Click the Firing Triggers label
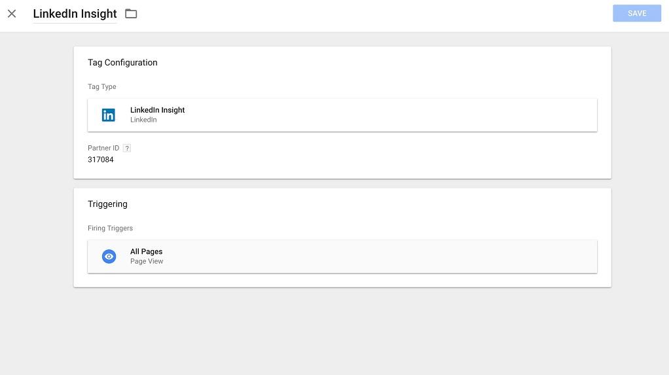Image resolution: width=669 pixels, height=375 pixels. point(110,228)
